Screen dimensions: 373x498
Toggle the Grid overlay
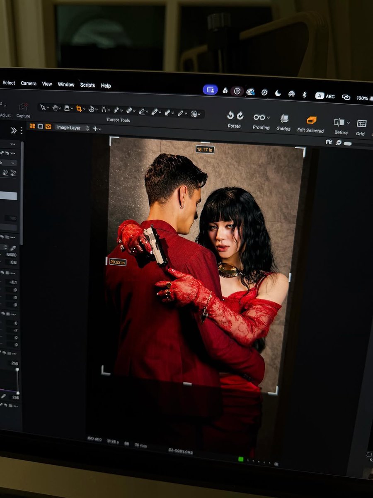tap(361, 124)
